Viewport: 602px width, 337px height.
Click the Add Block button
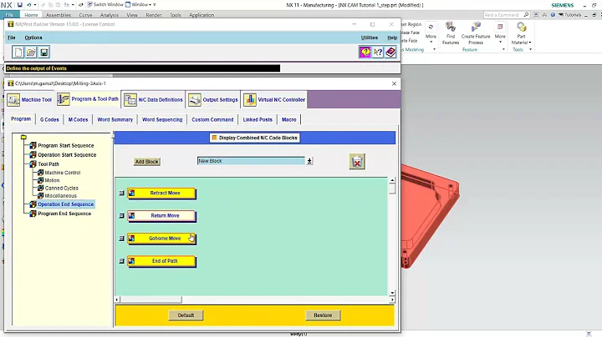[x=146, y=162]
